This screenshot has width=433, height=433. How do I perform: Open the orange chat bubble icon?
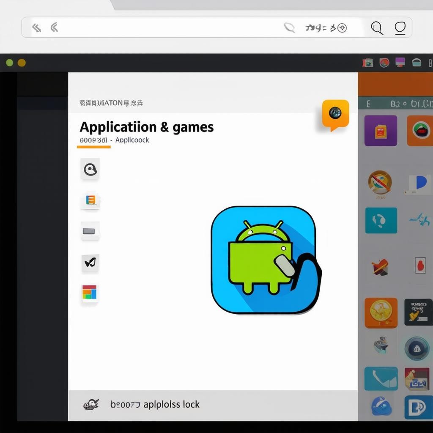coord(335,114)
